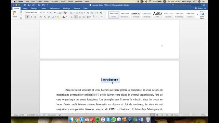Decrease paragraph indent

[88, 13]
